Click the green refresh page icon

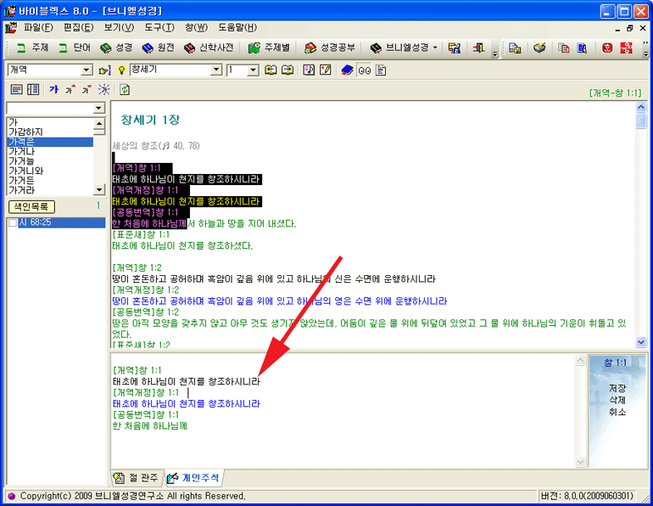coord(125,89)
